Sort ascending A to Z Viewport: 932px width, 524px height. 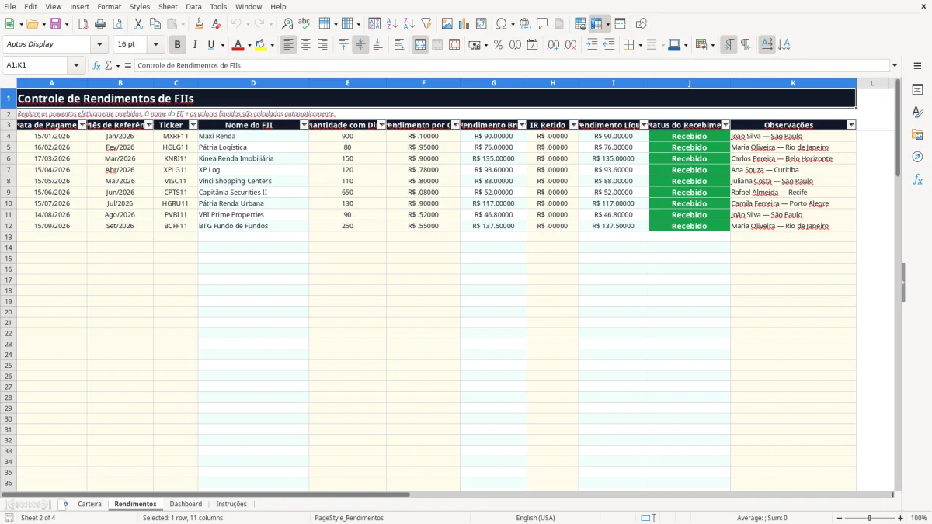[x=391, y=24]
